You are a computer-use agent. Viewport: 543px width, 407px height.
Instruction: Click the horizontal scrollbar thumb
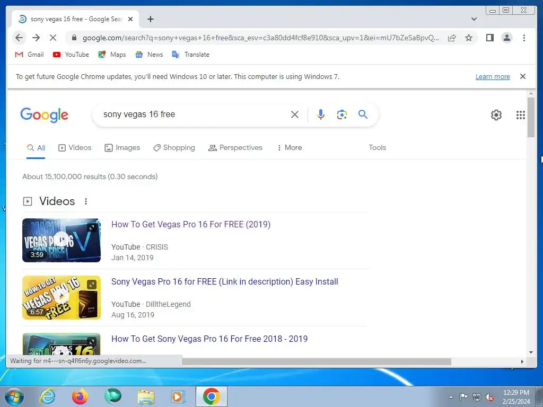pos(317,361)
